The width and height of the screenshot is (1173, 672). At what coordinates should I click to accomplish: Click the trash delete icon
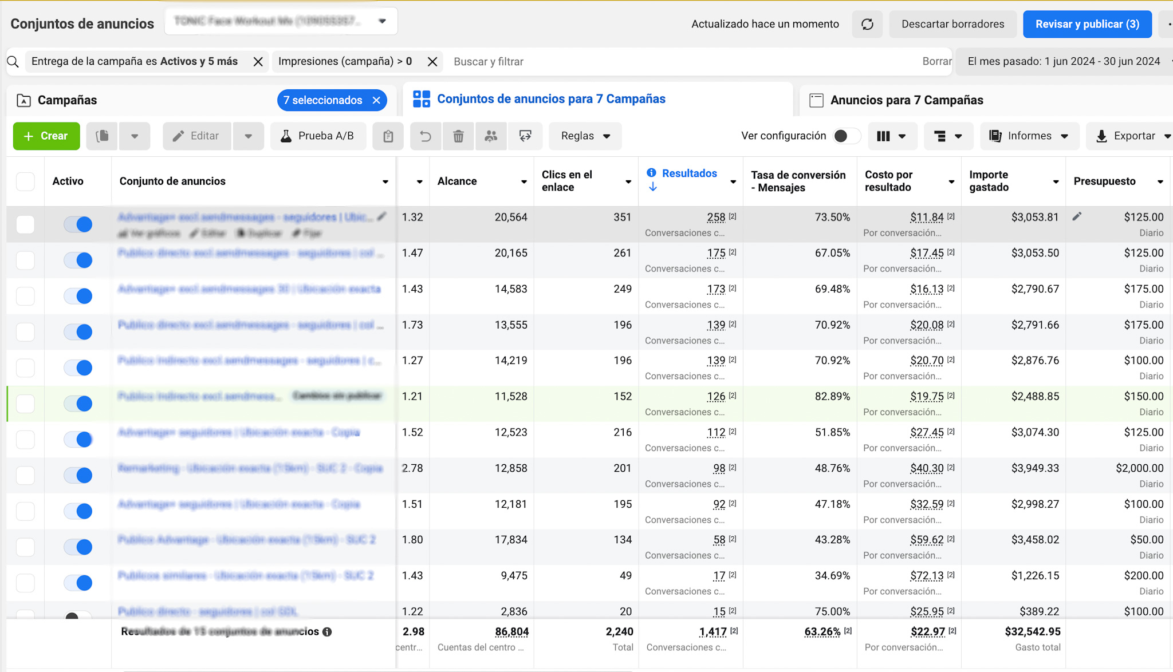[458, 136]
